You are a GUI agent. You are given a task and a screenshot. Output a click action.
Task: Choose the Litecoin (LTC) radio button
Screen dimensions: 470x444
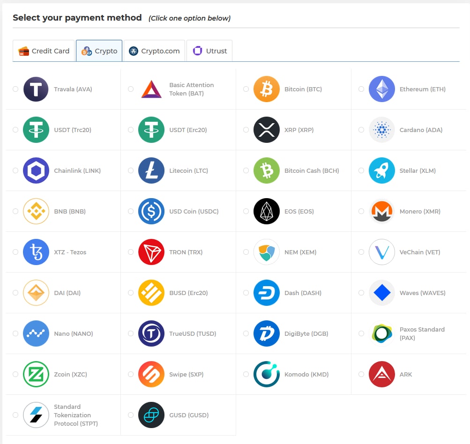coord(131,171)
